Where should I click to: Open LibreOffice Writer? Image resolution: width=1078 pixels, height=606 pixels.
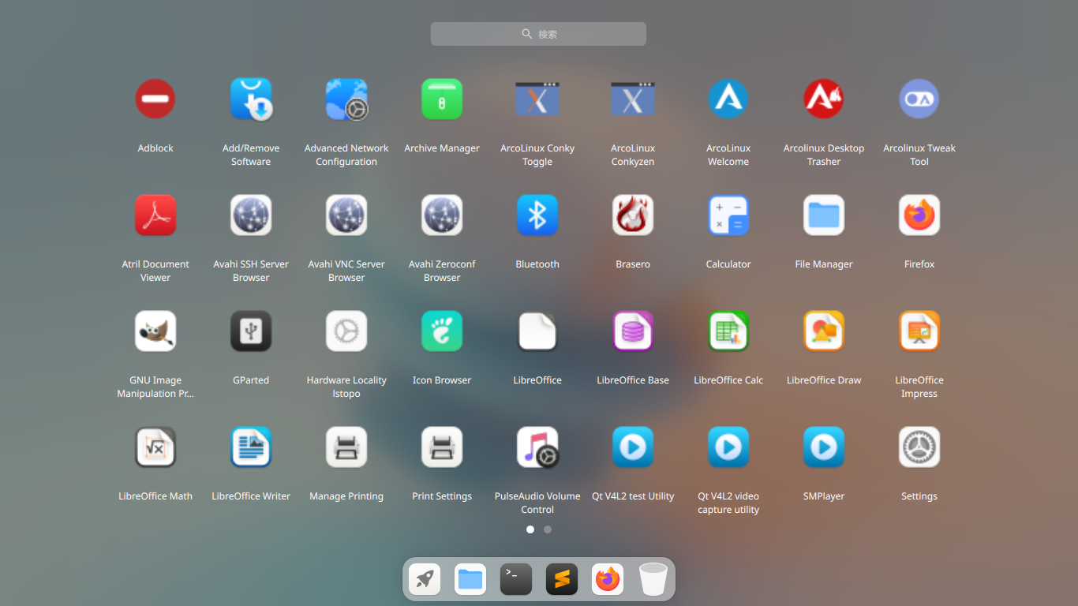[x=251, y=447]
